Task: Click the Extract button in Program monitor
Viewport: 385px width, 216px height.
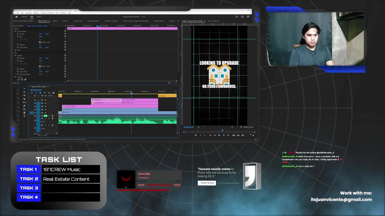Action: [238, 135]
